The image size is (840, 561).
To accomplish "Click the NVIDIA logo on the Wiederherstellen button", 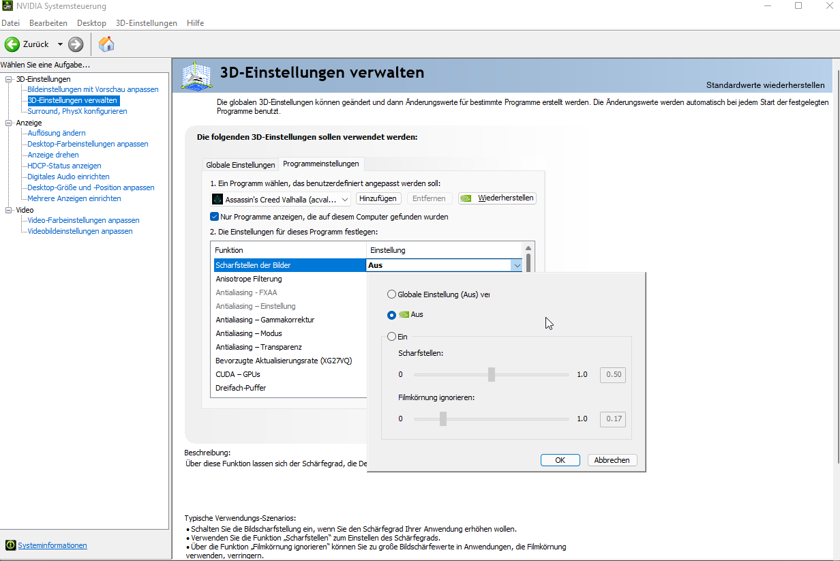I will coord(466,198).
